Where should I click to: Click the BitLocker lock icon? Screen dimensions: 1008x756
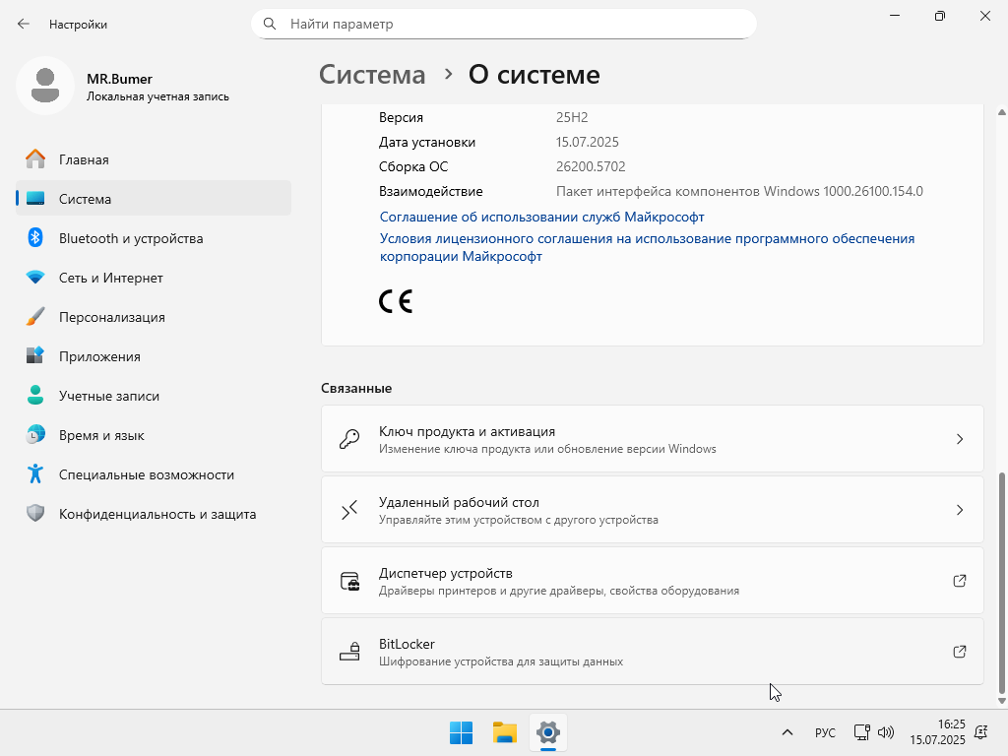click(x=349, y=652)
